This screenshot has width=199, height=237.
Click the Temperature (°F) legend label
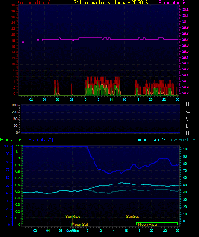point(150,140)
